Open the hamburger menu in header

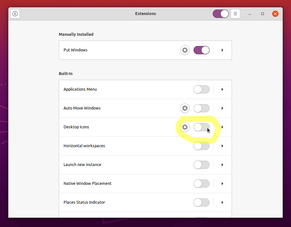235,14
